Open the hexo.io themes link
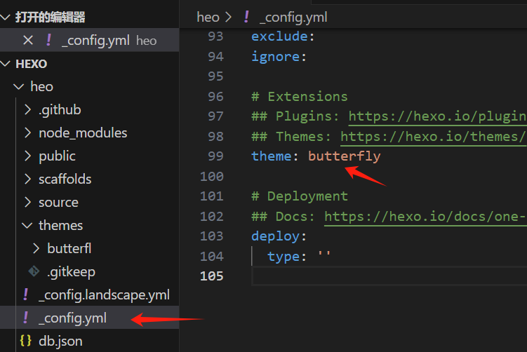The height and width of the screenshot is (352, 527). (x=434, y=136)
